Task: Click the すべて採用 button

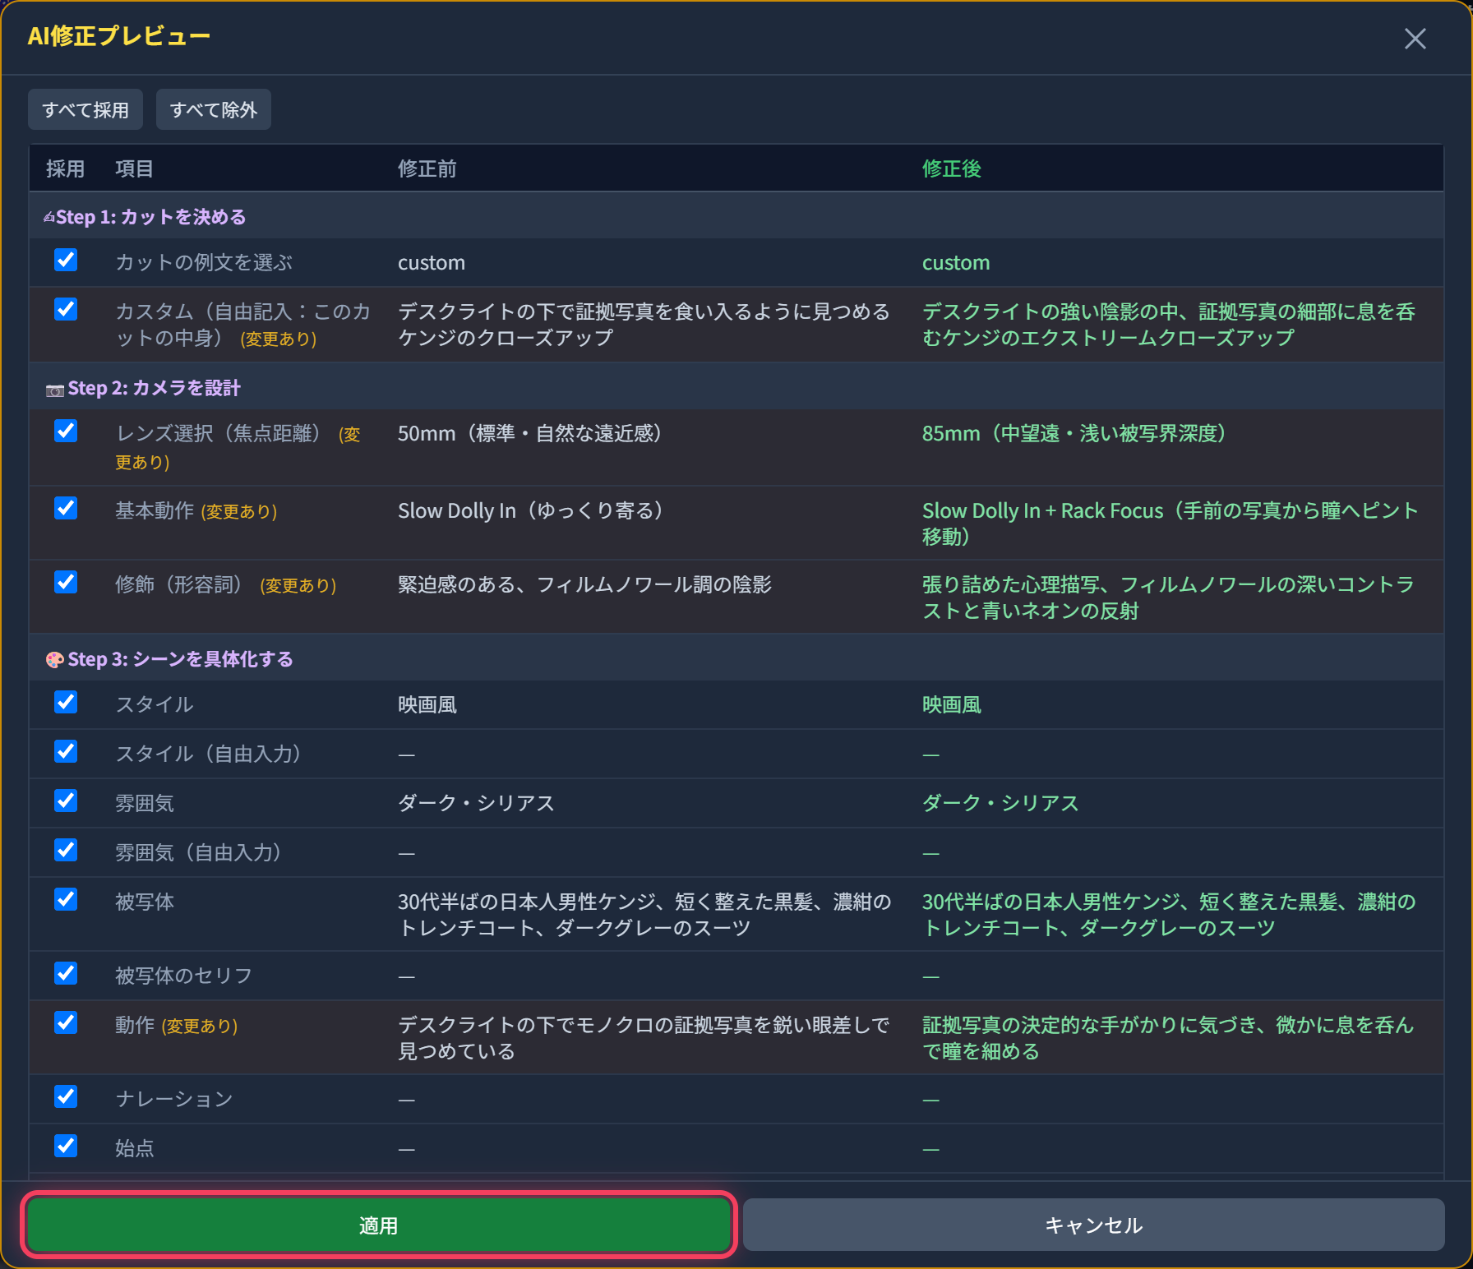Action: click(85, 109)
